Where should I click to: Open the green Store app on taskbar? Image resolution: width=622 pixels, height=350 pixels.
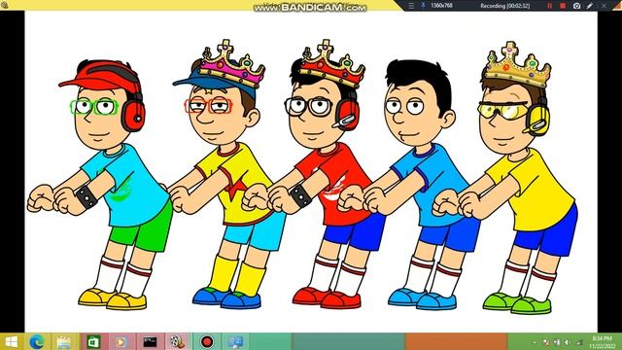93,341
